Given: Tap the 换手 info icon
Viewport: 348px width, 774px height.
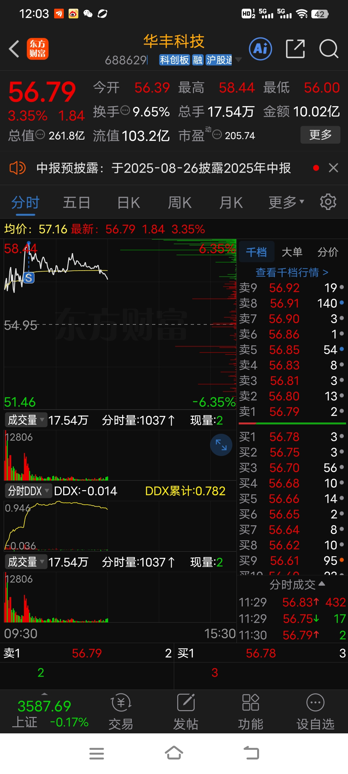Looking at the screenshot, I should click(x=125, y=110).
